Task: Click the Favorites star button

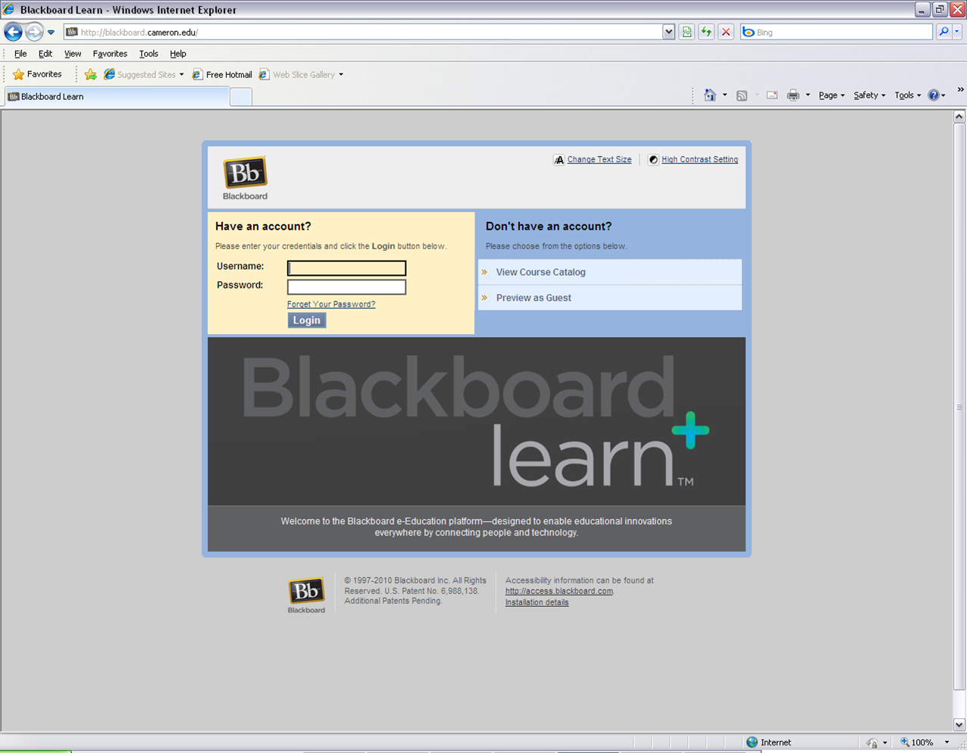Action: point(37,74)
